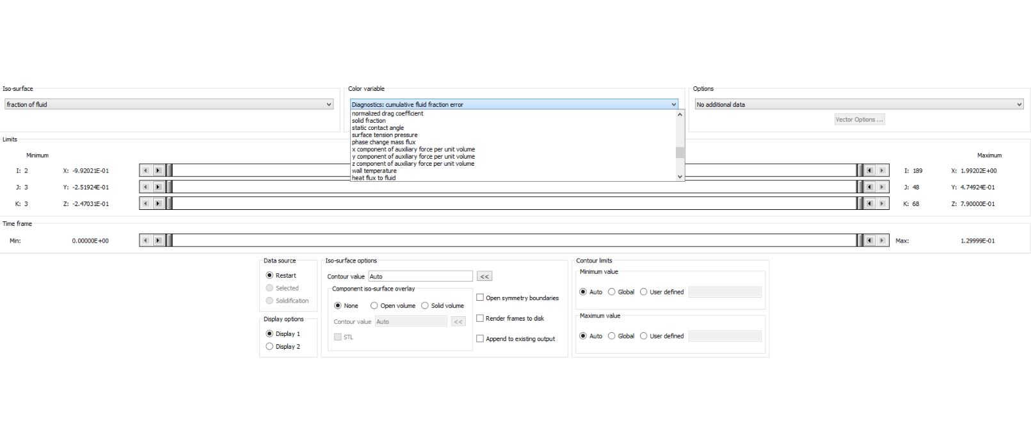This screenshot has height=439, width=1031.
Task: Choose Solid volume overlay
Action: click(x=425, y=305)
